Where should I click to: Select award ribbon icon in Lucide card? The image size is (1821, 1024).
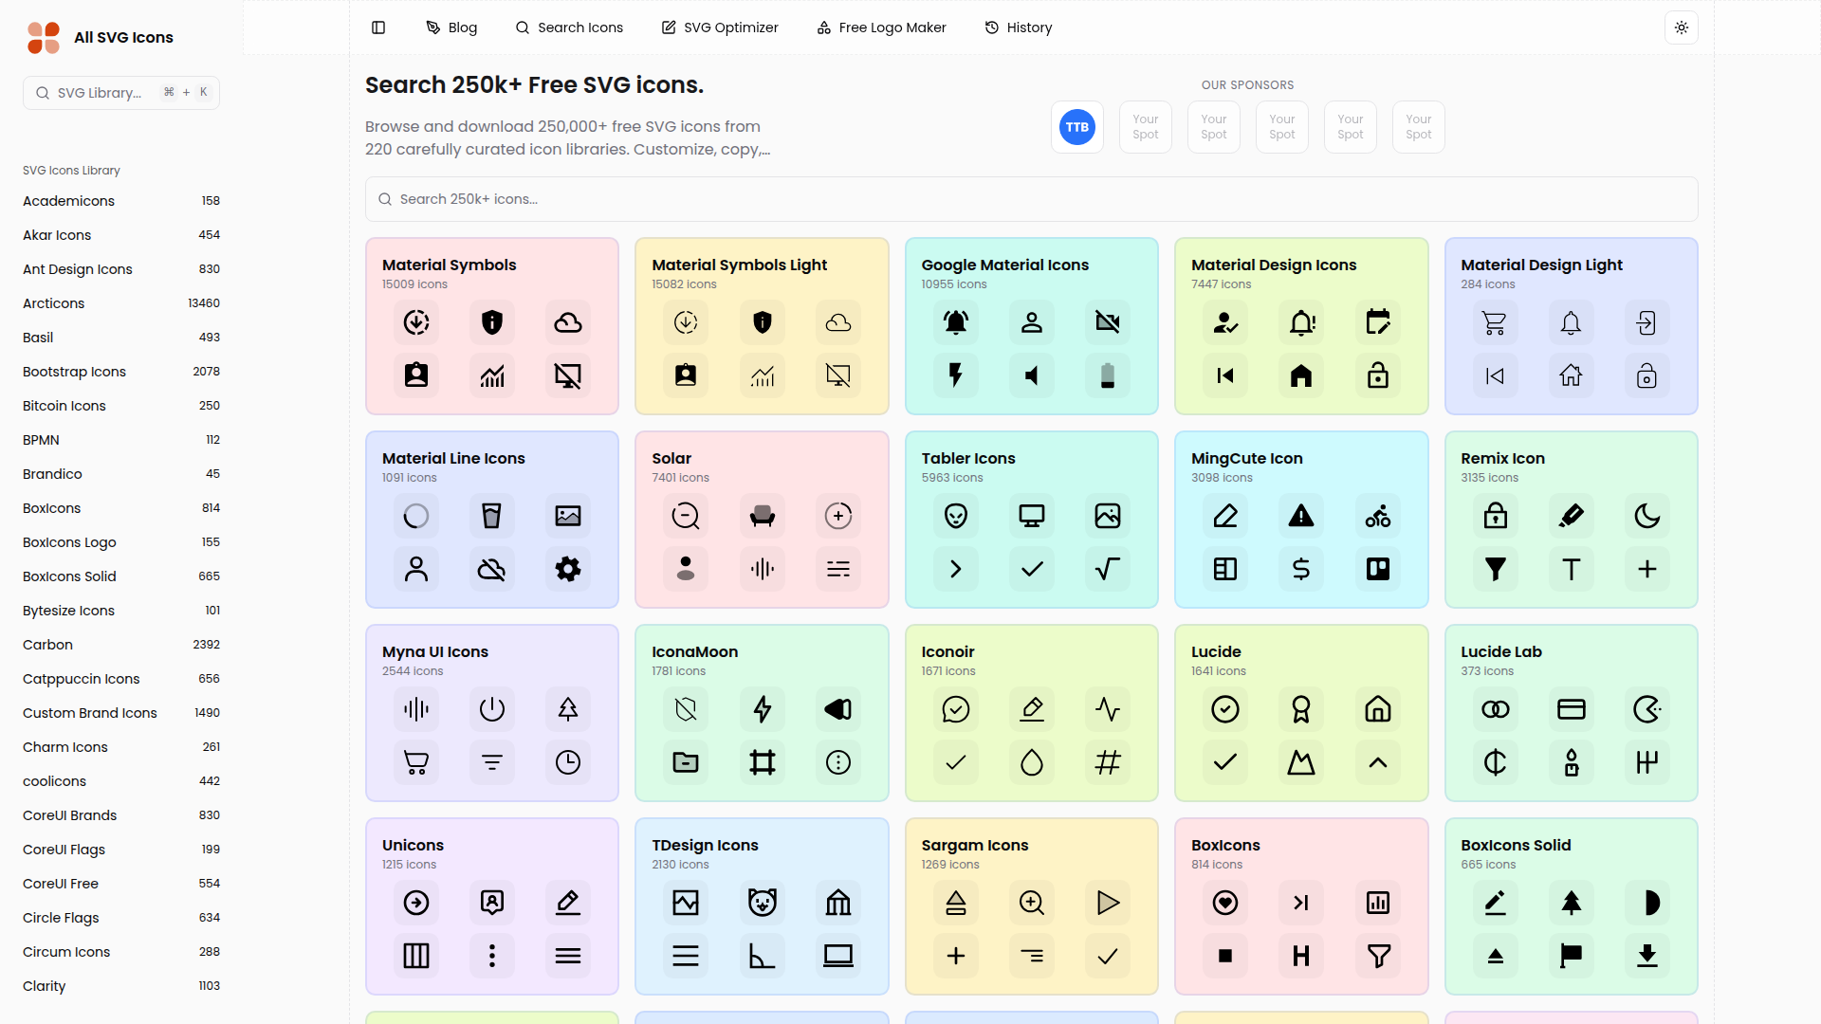pos(1301,709)
